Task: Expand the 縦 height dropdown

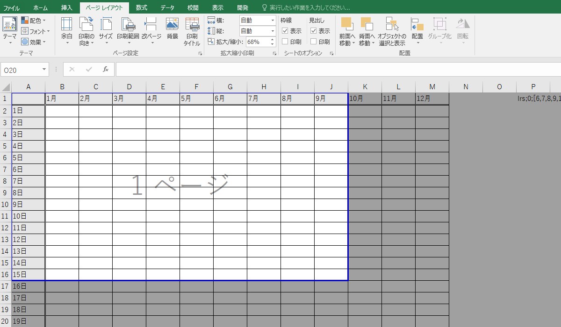Action: pyautogui.click(x=273, y=31)
